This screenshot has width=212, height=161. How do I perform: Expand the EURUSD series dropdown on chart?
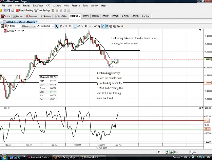(15, 31)
